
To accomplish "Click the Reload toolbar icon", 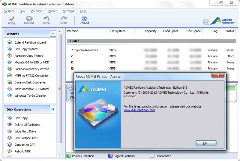I will [x=84, y=19].
